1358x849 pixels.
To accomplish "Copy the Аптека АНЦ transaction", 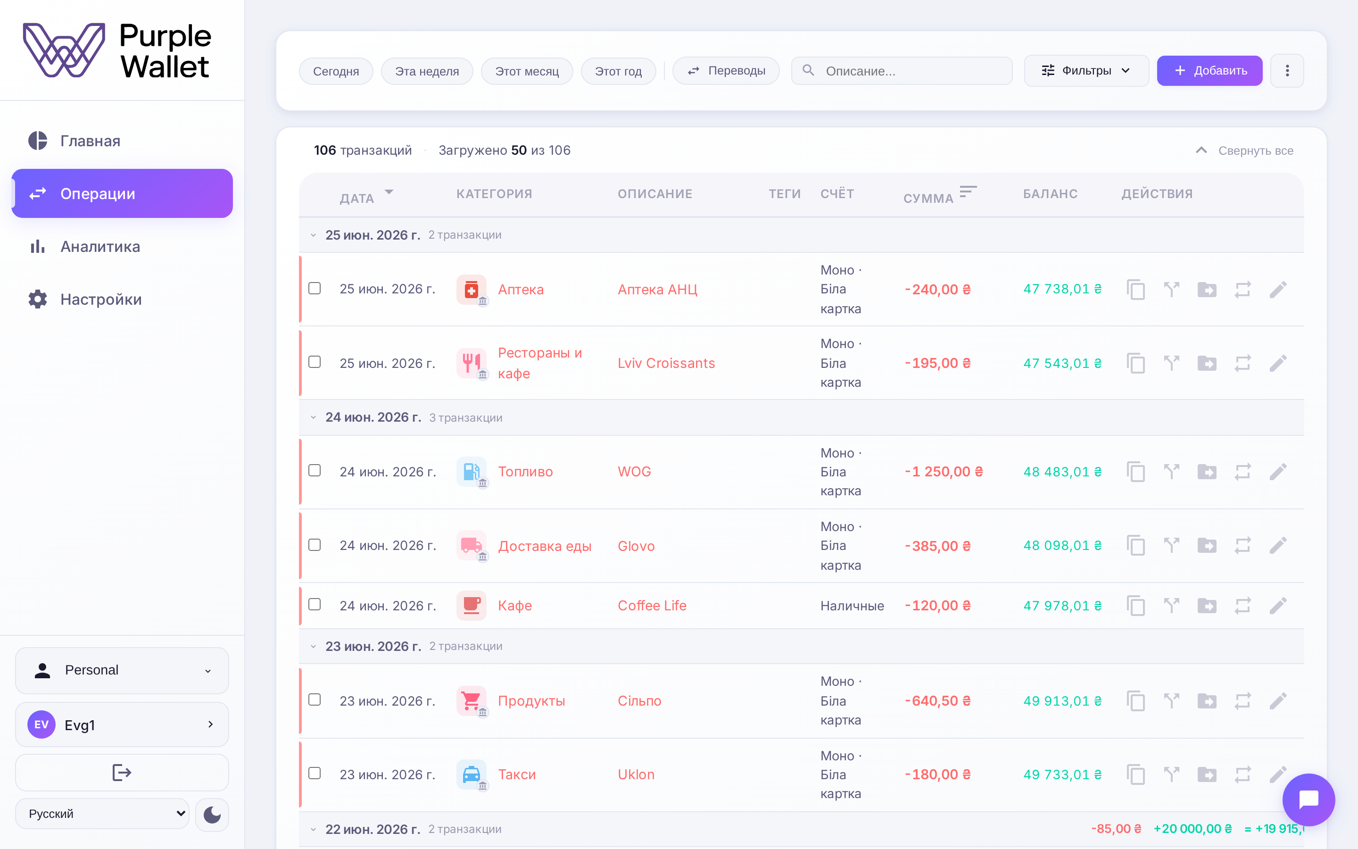I will tap(1136, 290).
